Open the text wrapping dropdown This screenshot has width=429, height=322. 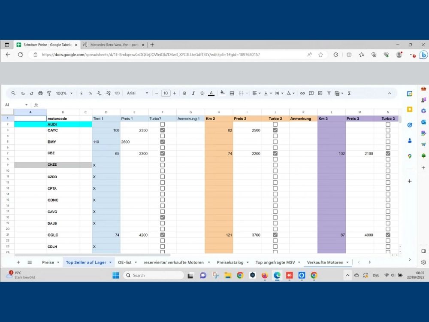click(279, 93)
